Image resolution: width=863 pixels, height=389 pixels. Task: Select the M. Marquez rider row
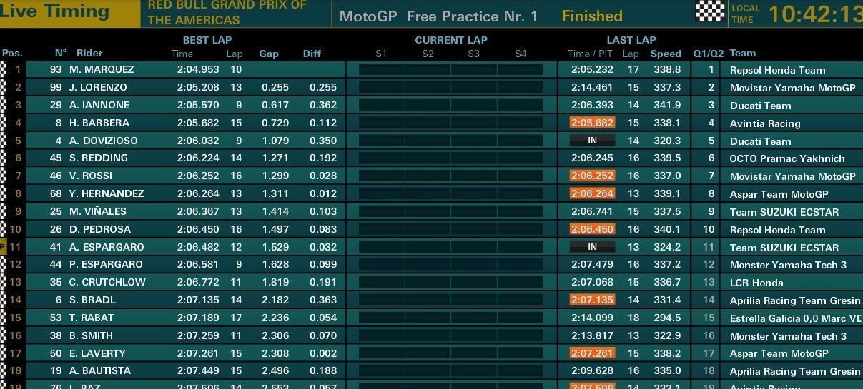click(x=431, y=69)
